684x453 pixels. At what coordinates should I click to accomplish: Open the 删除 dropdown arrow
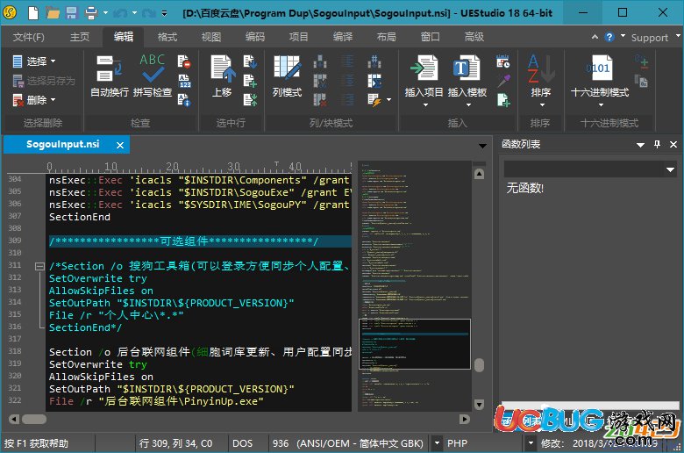click(x=53, y=100)
